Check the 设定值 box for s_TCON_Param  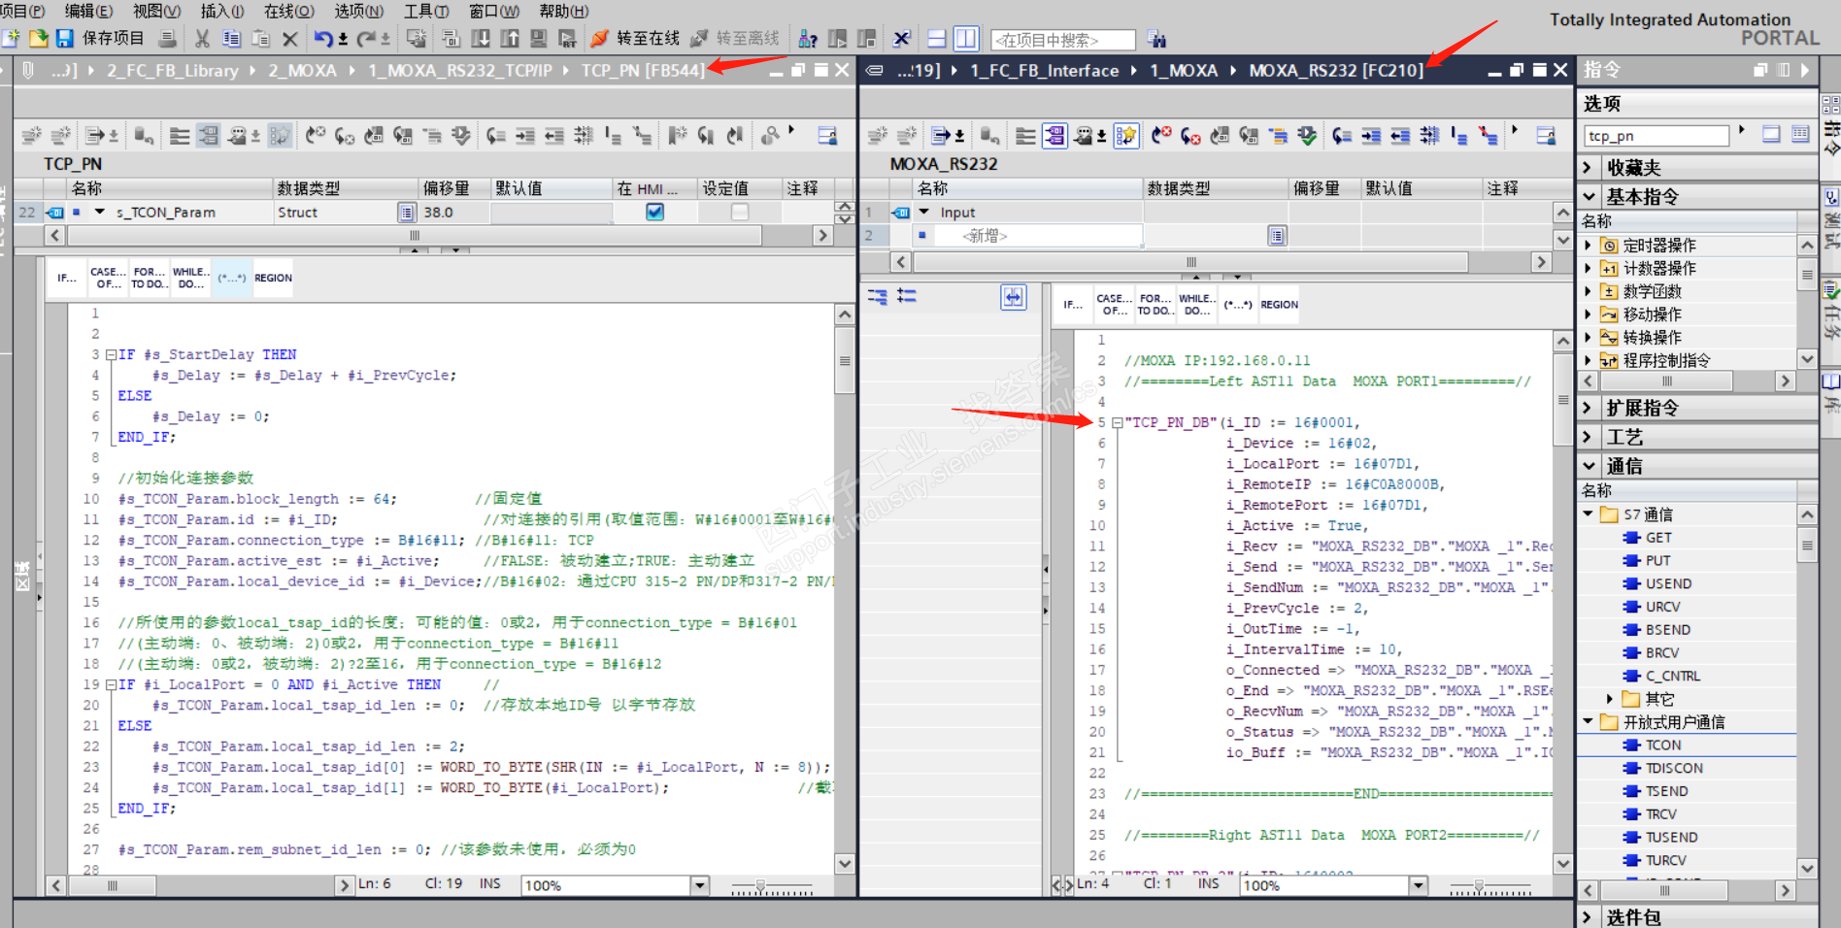pyautogui.click(x=740, y=212)
